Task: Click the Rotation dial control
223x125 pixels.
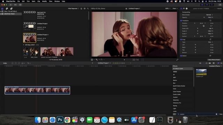Action: click(203, 26)
